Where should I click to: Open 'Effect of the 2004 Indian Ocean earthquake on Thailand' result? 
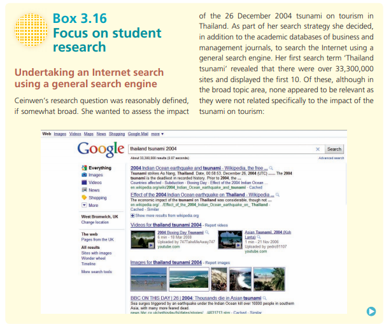pyautogui.click(x=203, y=195)
